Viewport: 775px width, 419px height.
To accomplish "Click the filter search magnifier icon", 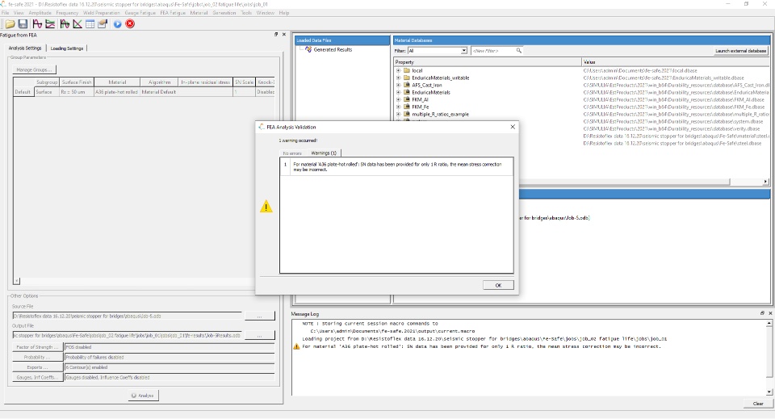I will pyautogui.click(x=518, y=50).
